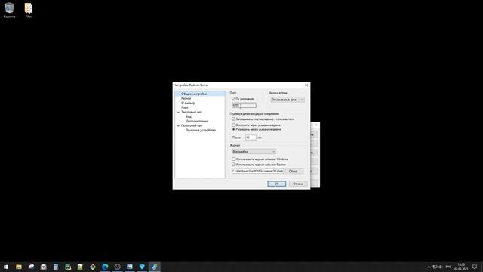
Task: Open File Explorer from the taskbar
Action: [x=19, y=267]
